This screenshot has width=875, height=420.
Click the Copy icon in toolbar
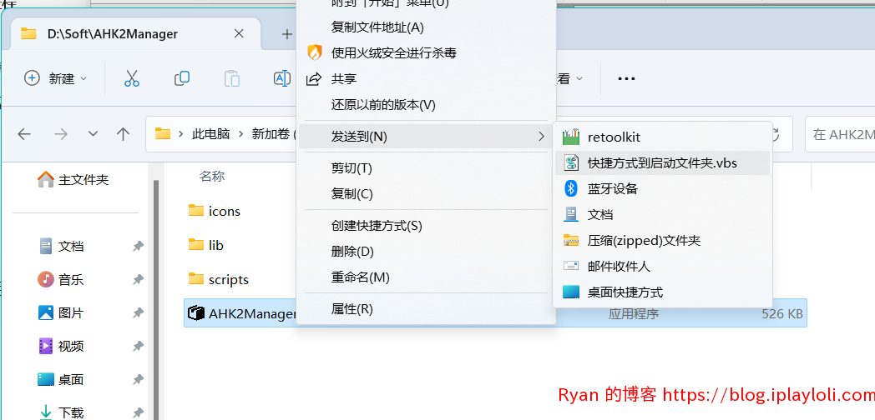182,78
